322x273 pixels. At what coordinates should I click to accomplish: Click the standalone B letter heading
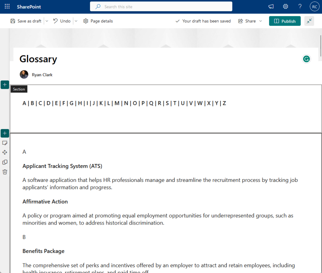(x=24, y=237)
